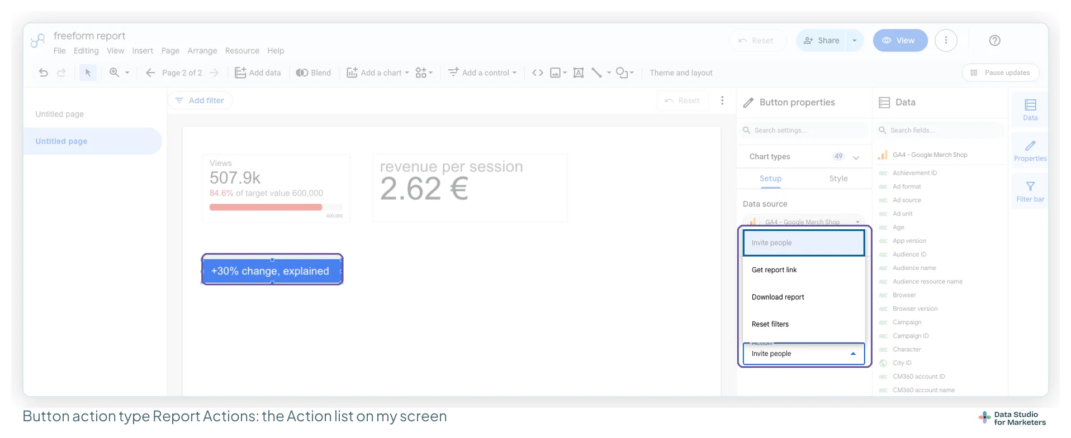Image resolution: width=1071 pixels, height=438 pixels.
Task: Click the Share button
Action: click(x=821, y=40)
